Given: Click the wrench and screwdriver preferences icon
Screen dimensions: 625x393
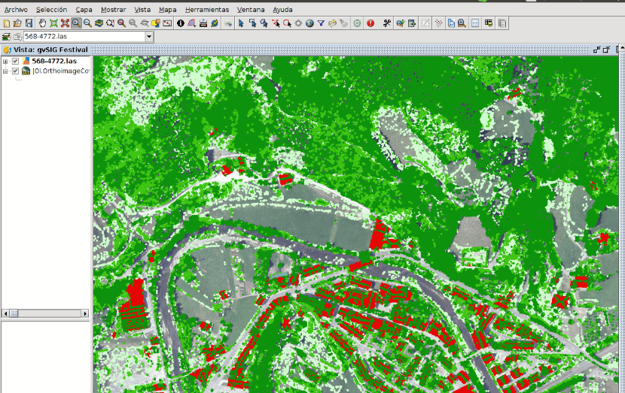Looking at the screenshot, I should [x=387, y=23].
